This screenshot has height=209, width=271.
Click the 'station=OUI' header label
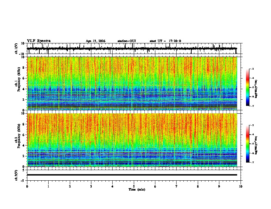(x=127, y=41)
